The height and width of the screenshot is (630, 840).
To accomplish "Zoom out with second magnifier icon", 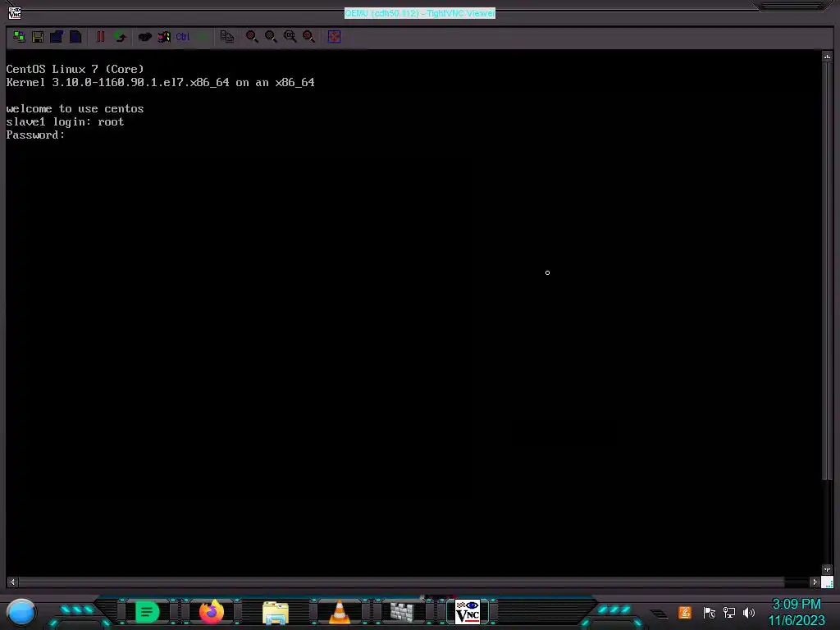I will tap(271, 36).
